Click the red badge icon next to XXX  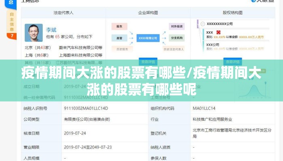218,32
